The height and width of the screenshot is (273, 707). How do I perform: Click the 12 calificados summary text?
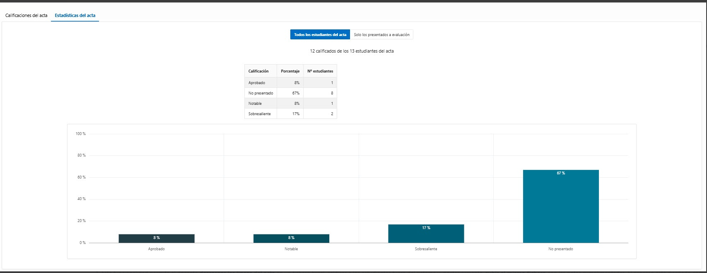coord(352,51)
